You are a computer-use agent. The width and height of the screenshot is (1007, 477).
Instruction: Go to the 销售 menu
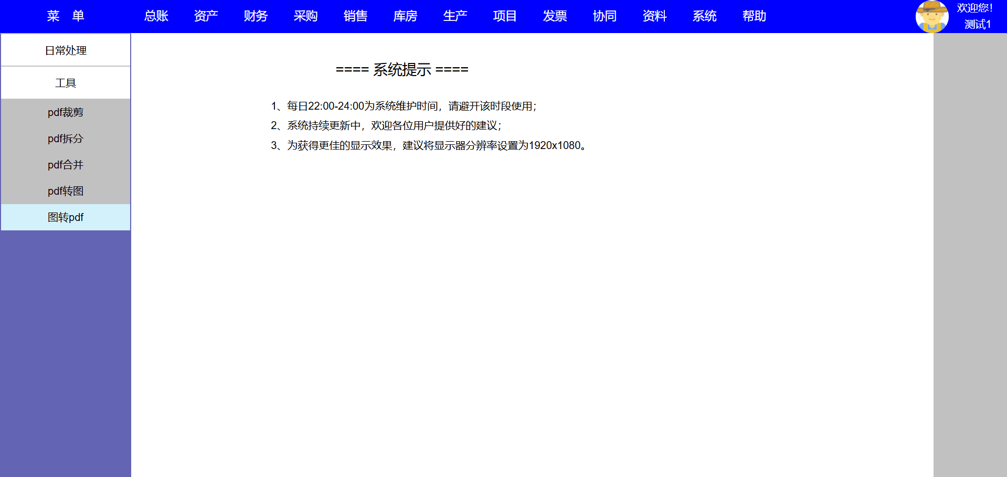pos(355,16)
